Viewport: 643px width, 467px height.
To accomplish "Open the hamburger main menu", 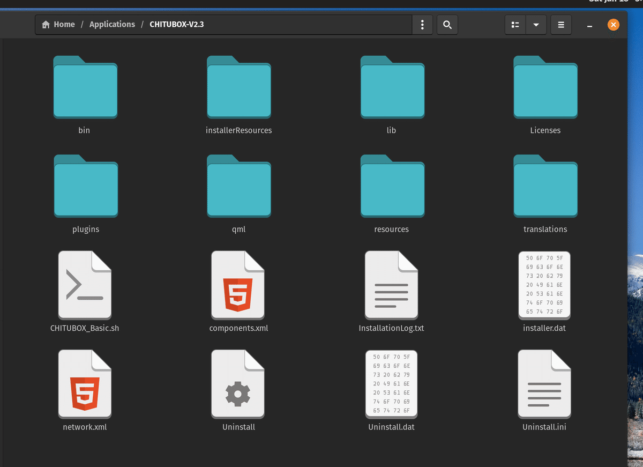I will pos(561,25).
